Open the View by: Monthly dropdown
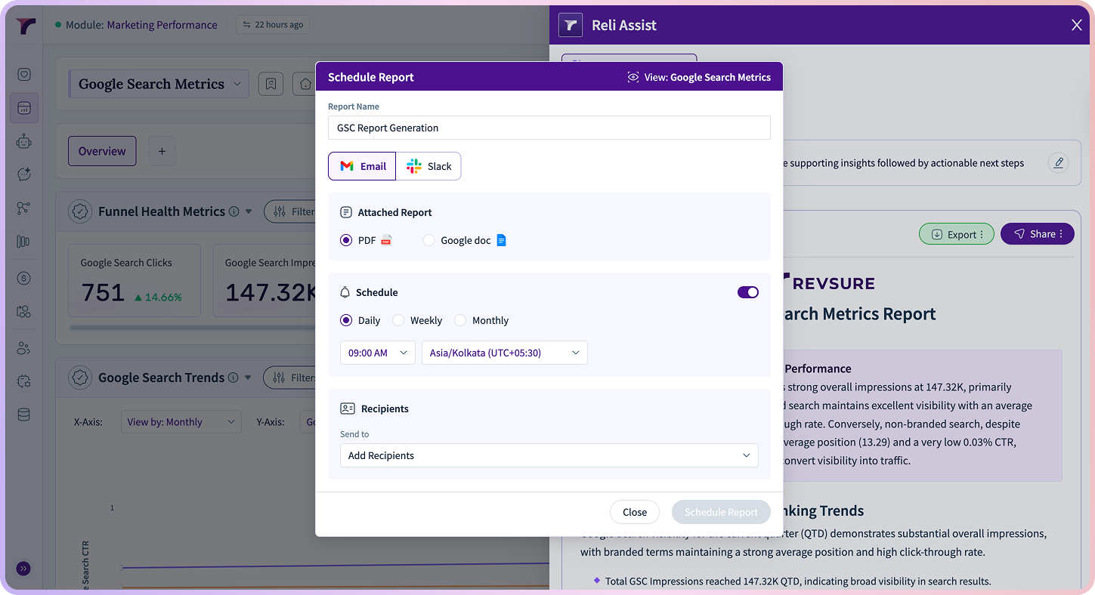The image size is (1095, 595). coord(181,422)
